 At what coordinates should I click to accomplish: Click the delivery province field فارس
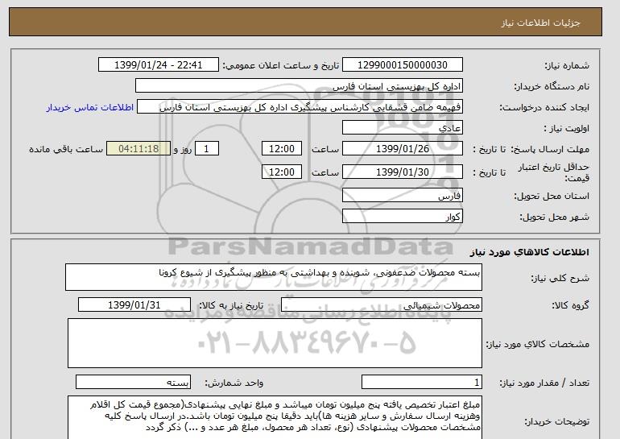point(402,196)
